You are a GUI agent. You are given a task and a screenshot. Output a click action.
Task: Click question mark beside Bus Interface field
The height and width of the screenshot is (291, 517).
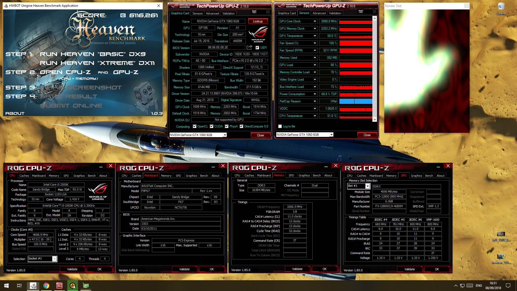(267, 61)
